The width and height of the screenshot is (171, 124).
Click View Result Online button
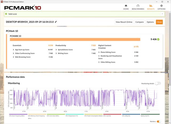tap(124, 22)
